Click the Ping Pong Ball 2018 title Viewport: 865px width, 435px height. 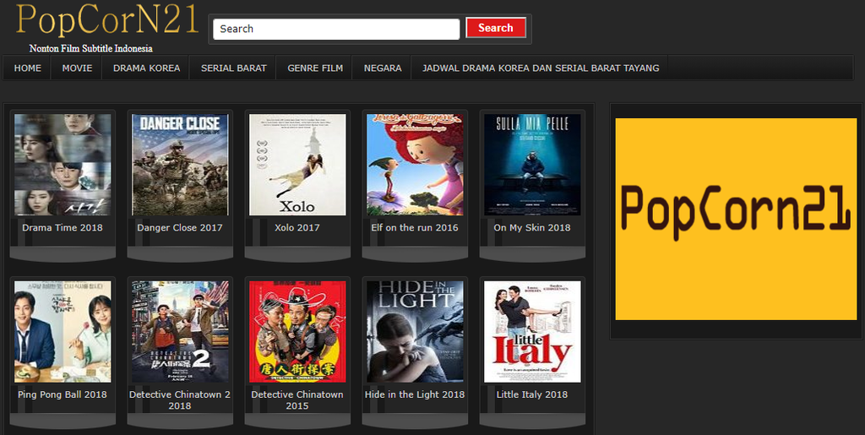tap(63, 394)
